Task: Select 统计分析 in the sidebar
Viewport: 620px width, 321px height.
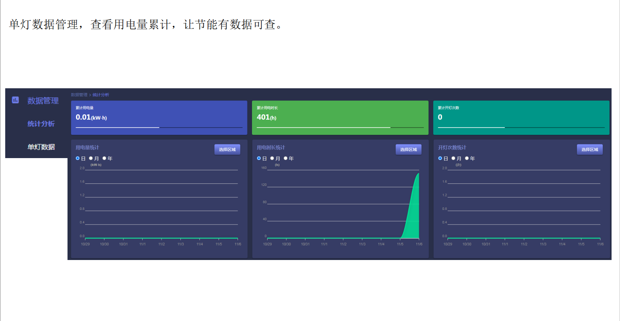Action: click(x=41, y=124)
